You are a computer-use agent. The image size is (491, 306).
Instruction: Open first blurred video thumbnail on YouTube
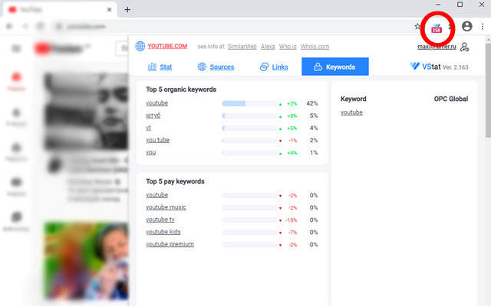click(87, 111)
